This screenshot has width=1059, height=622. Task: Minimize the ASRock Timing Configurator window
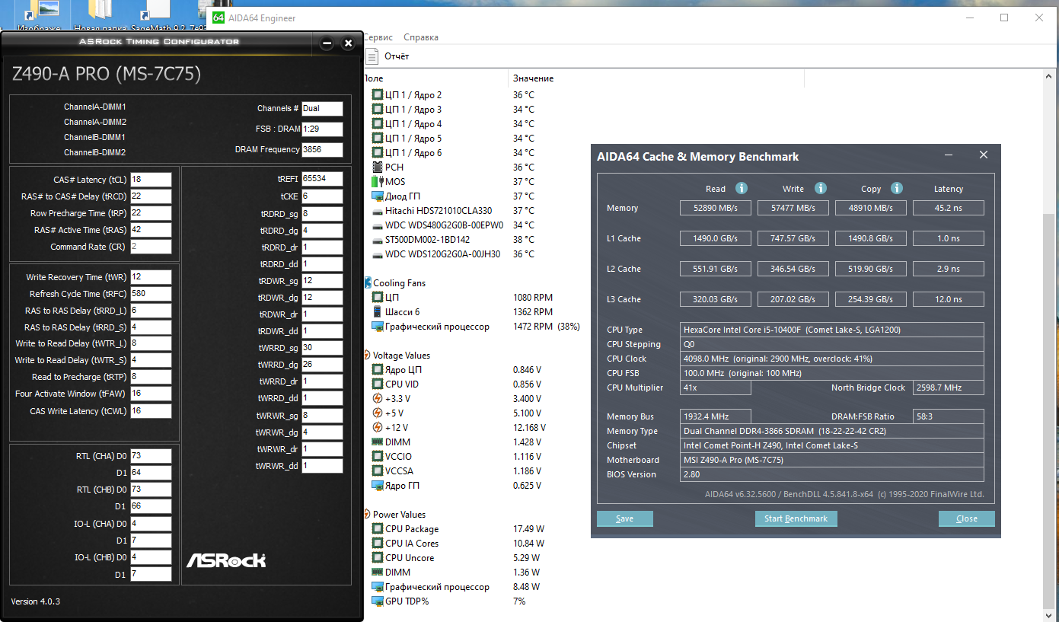point(327,43)
